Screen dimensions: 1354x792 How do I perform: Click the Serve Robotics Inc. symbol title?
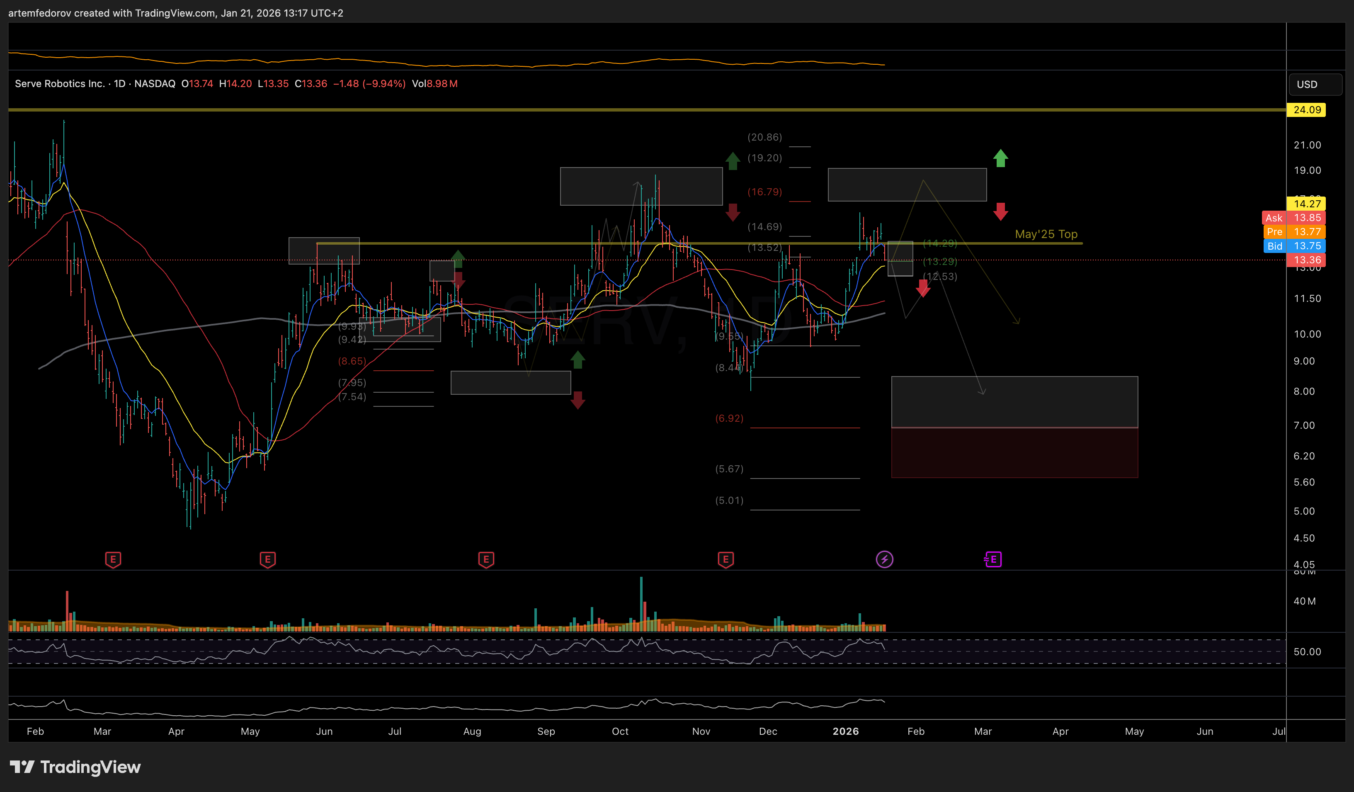point(60,84)
